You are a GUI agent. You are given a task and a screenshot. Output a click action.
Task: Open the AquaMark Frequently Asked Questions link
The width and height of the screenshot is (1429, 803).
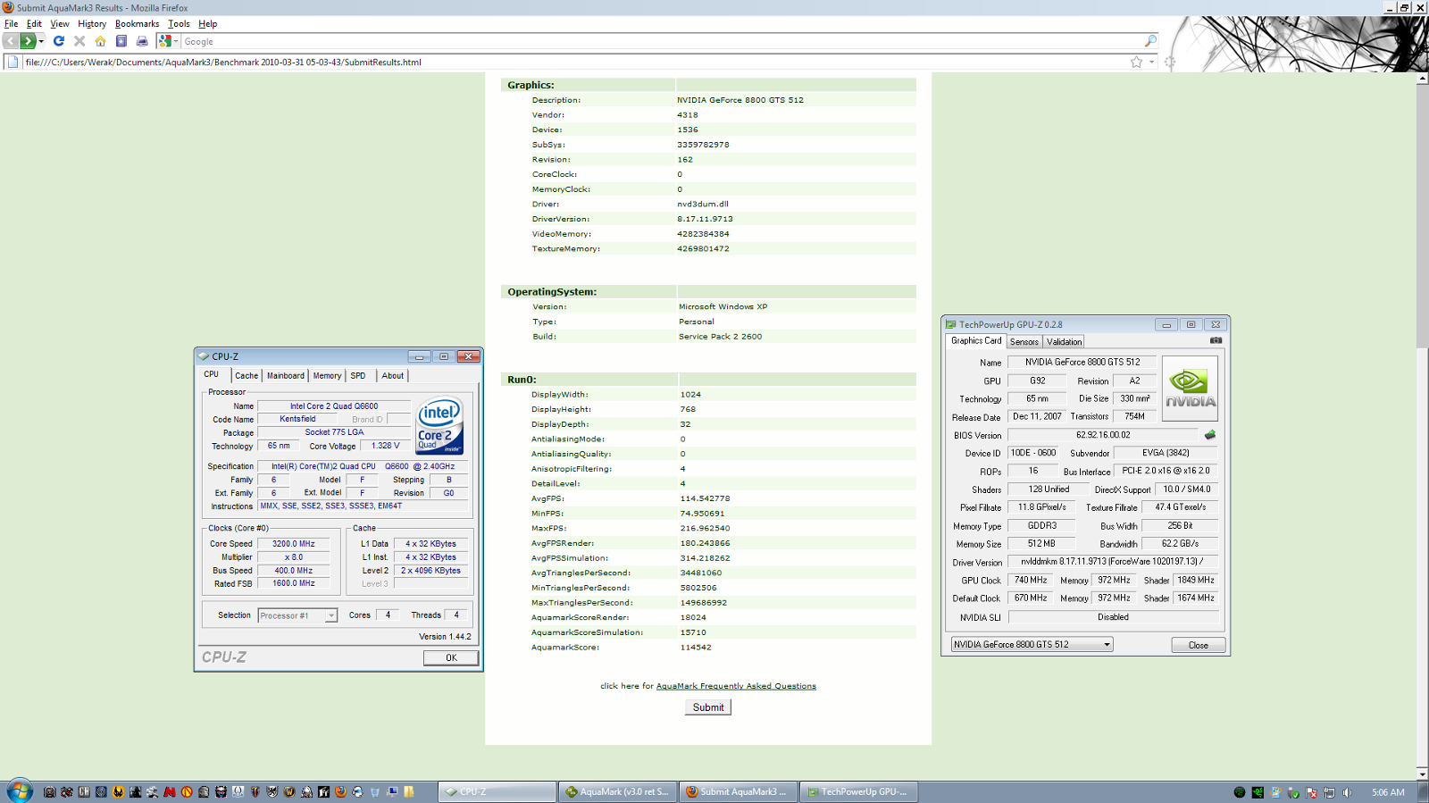pos(736,686)
